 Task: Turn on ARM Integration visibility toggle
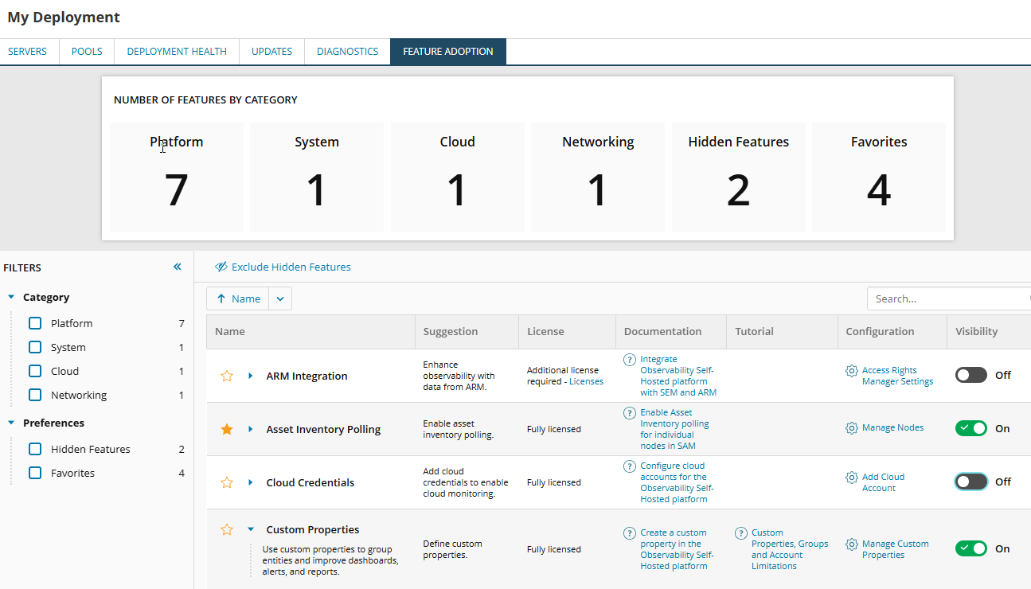[x=970, y=375]
